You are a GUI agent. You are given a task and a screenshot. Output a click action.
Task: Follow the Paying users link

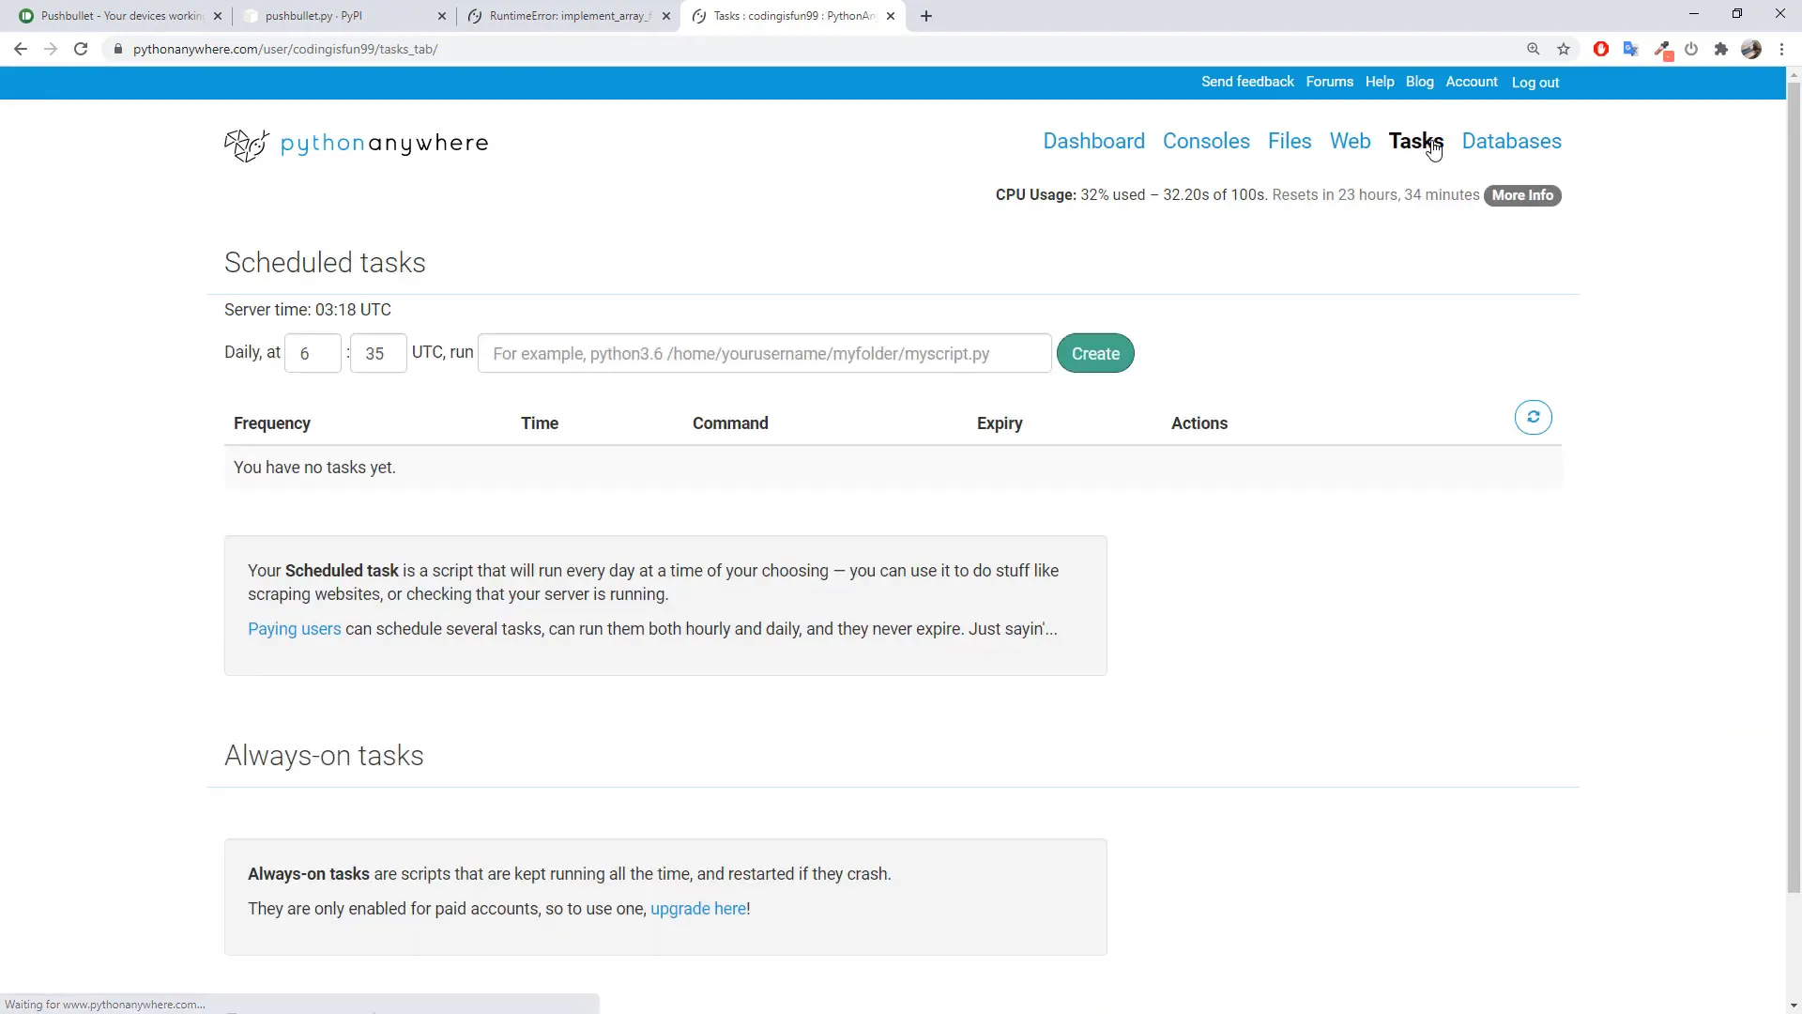pos(294,629)
